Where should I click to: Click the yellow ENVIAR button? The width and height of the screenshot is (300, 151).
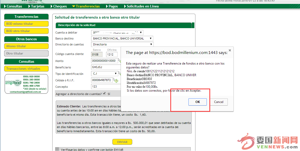click(x=122, y=142)
